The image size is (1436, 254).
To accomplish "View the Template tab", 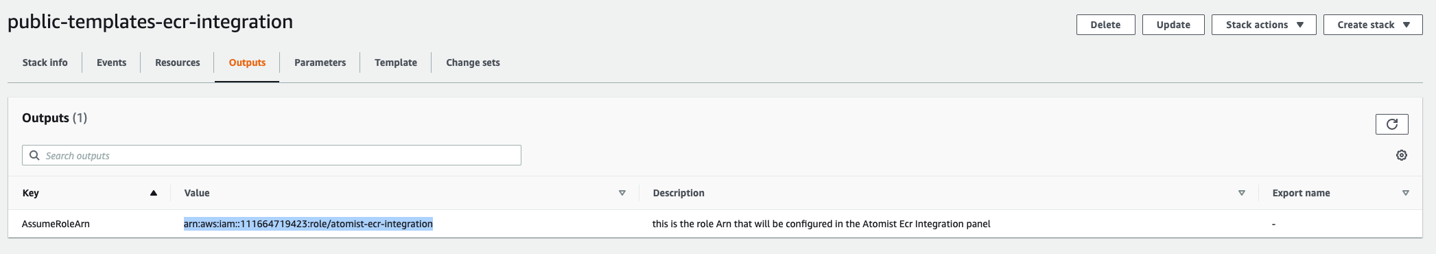I will [396, 62].
